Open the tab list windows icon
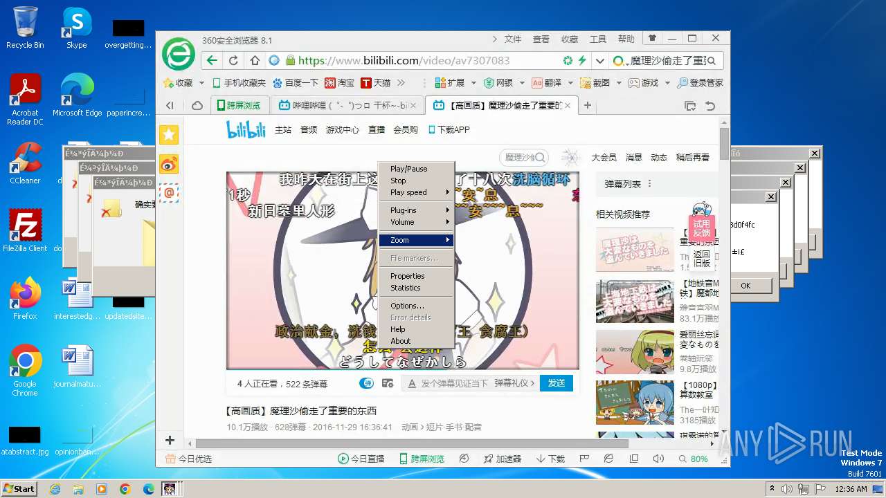The image size is (886, 498). (x=690, y=106)
